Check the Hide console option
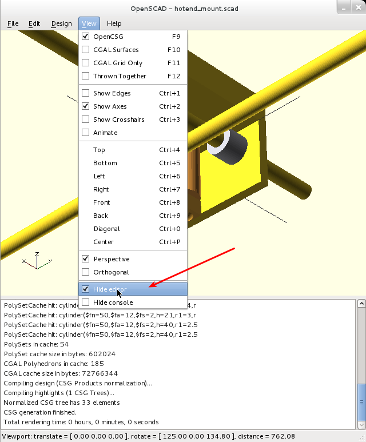The height and width of the screenshot is (442, 366). point(133,302)
